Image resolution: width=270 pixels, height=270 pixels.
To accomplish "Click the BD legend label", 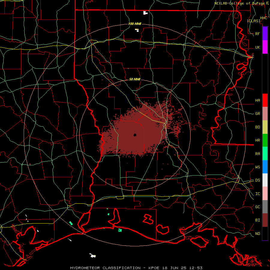I will [257, 127].
